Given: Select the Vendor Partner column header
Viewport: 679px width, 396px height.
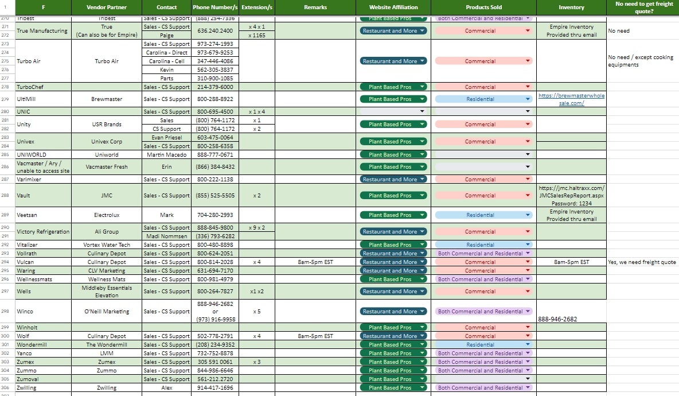Looking at the screenshot, I should (107, 7).
